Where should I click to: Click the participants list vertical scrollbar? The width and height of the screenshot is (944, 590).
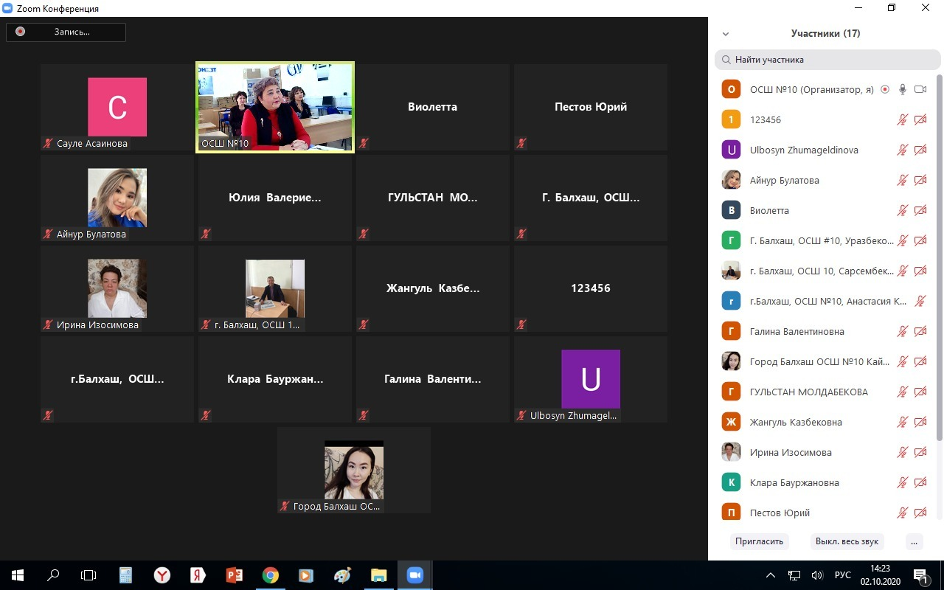(x=939, y=258)
